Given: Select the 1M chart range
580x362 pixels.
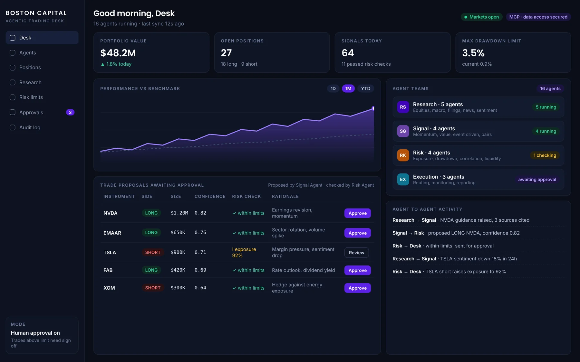Looking at the screenshot, I should (348, 88).
